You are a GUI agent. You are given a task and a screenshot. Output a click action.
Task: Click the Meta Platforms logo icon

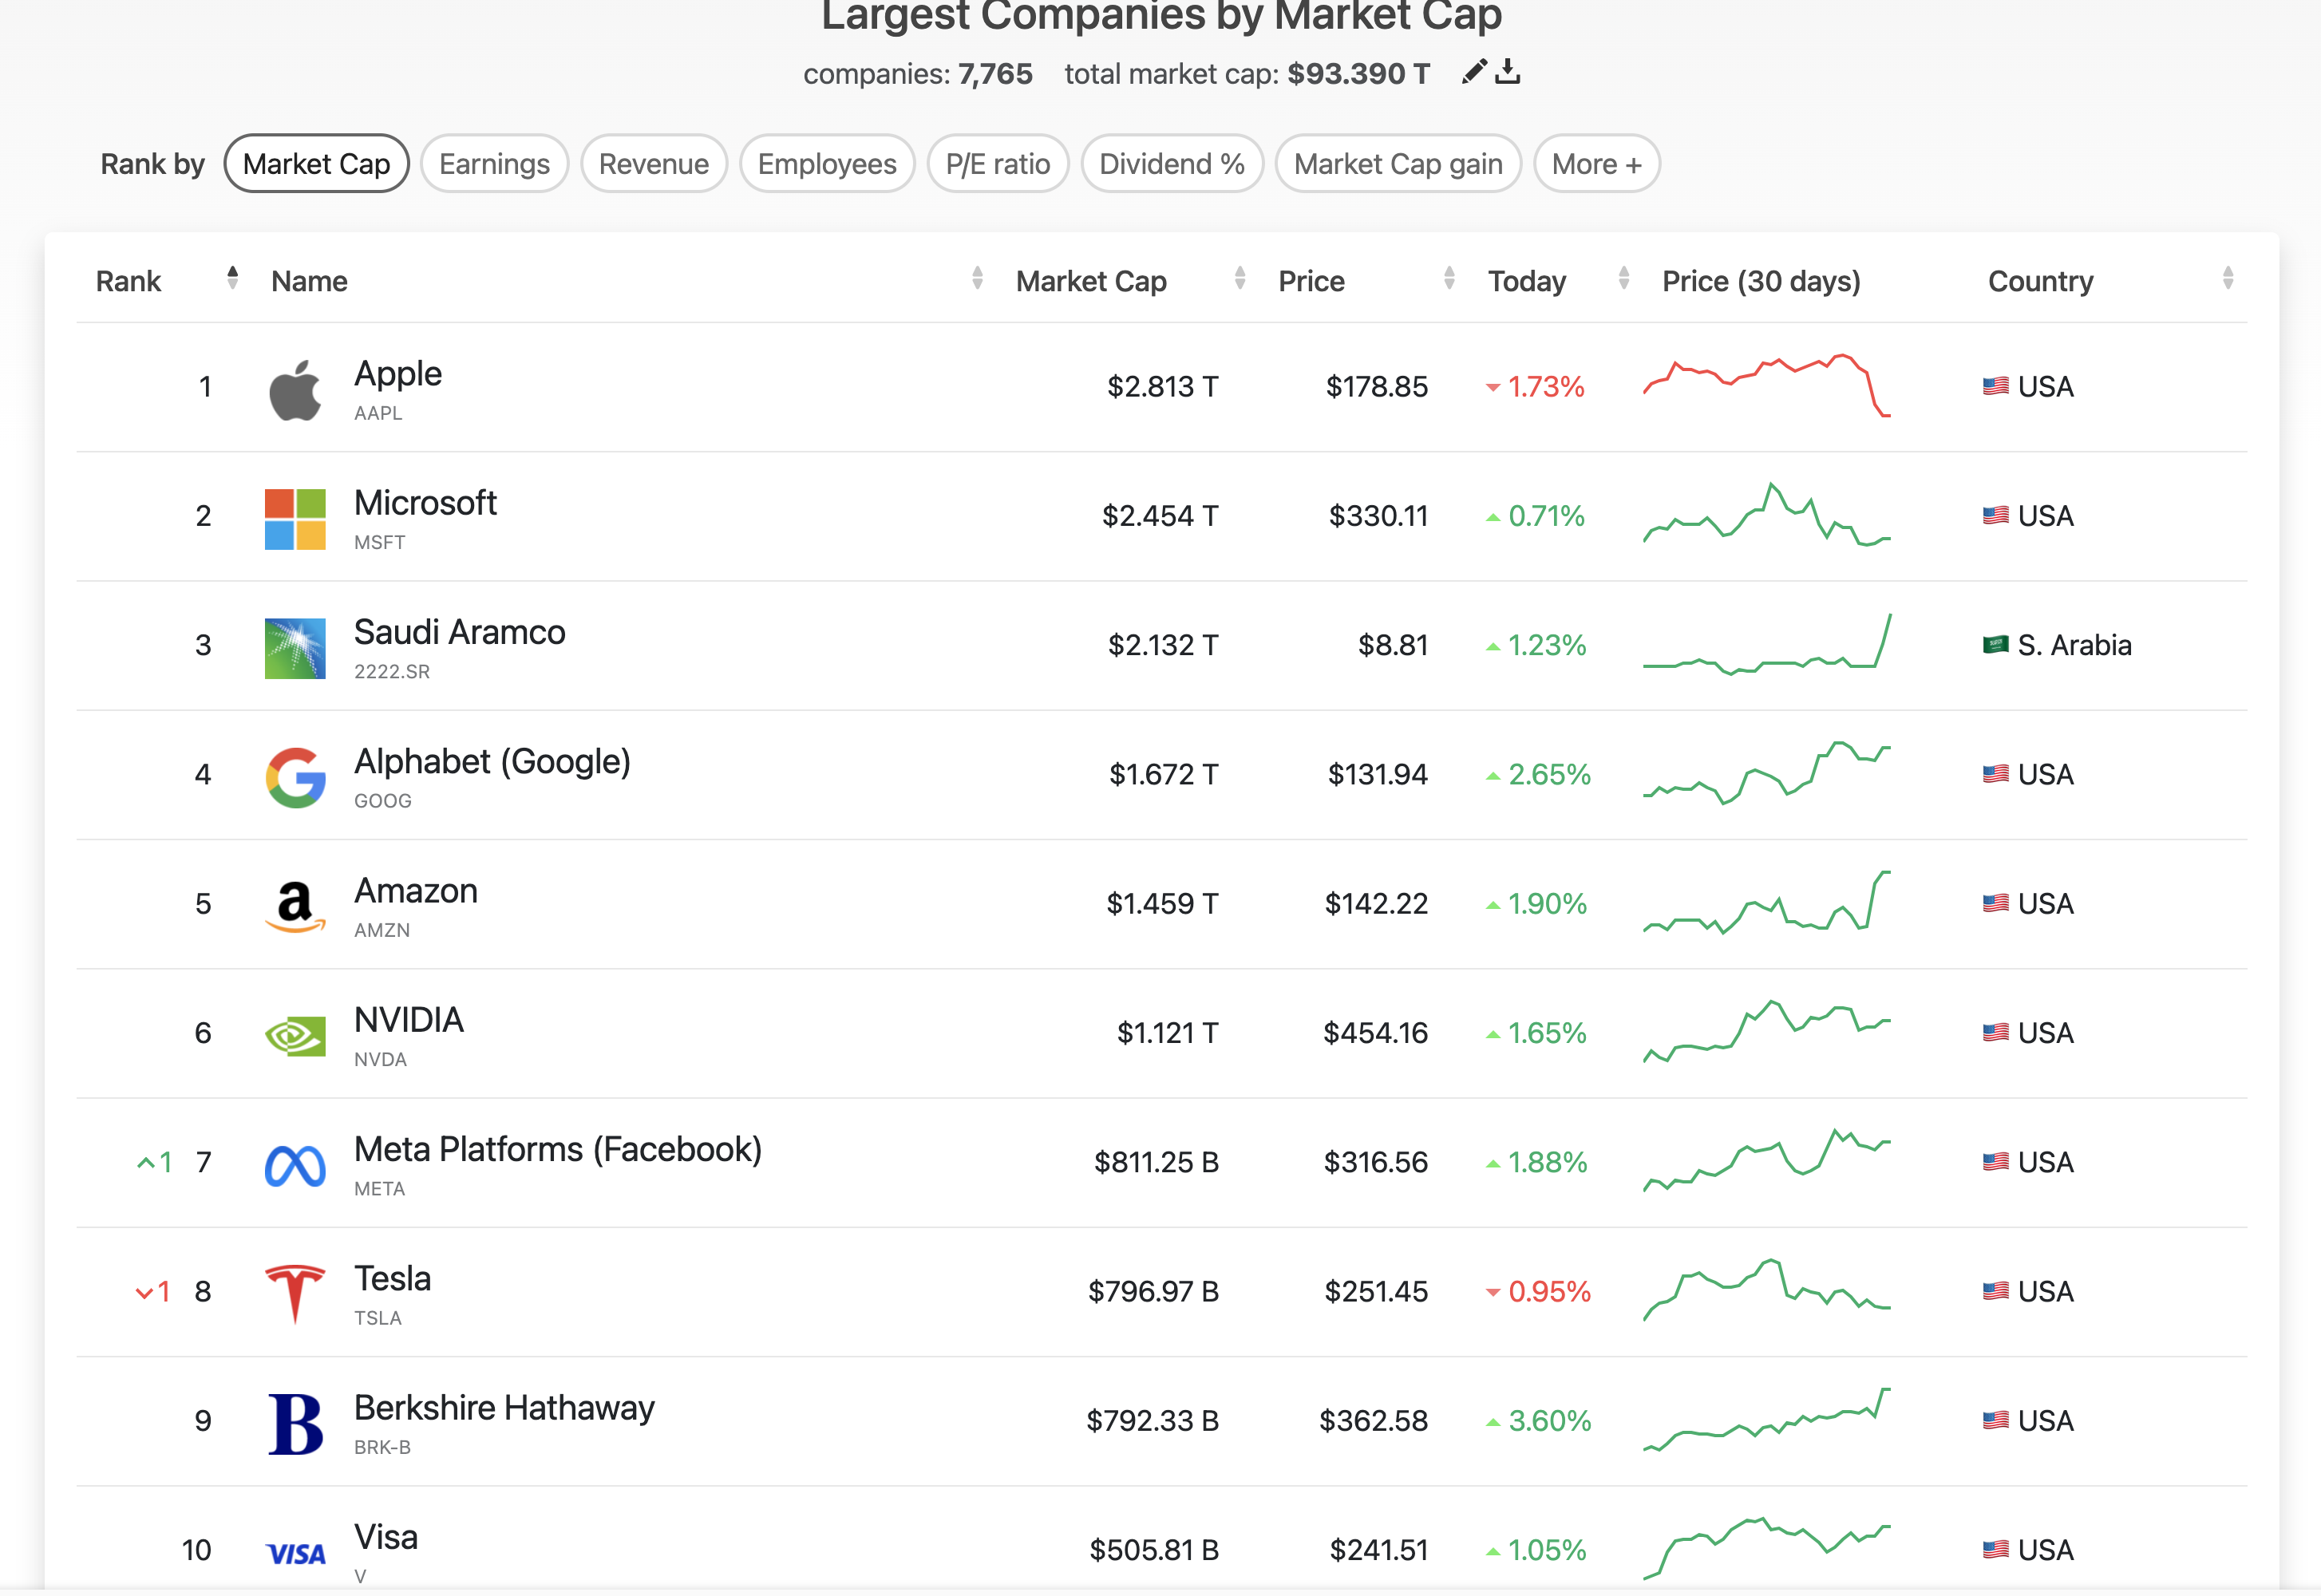[295, 1165]
